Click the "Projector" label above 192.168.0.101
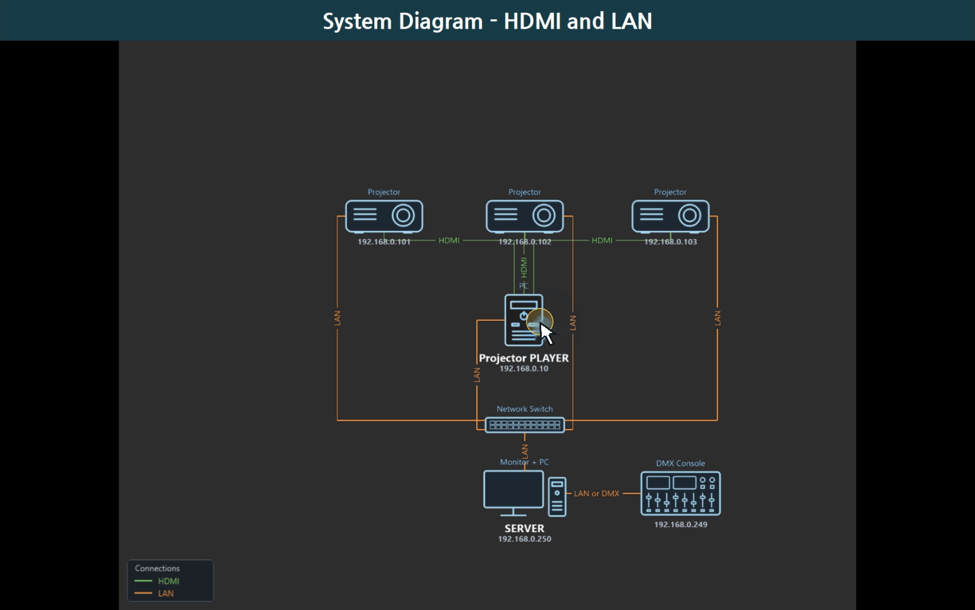 click(384, 192)
